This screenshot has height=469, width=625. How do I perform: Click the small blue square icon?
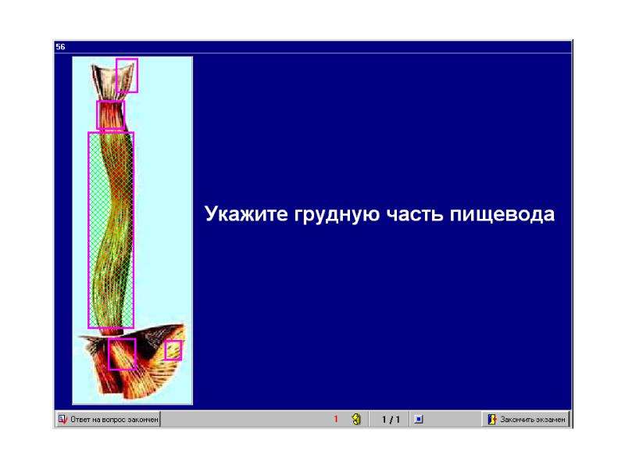click(x=419, y=419)
